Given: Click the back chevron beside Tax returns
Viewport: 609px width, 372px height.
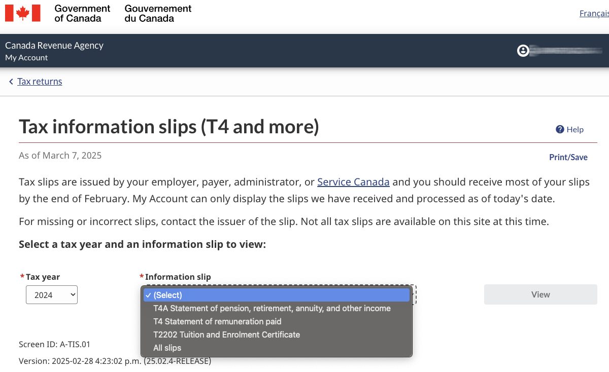Looking at the screenshot, I should [x=11, y=82].
